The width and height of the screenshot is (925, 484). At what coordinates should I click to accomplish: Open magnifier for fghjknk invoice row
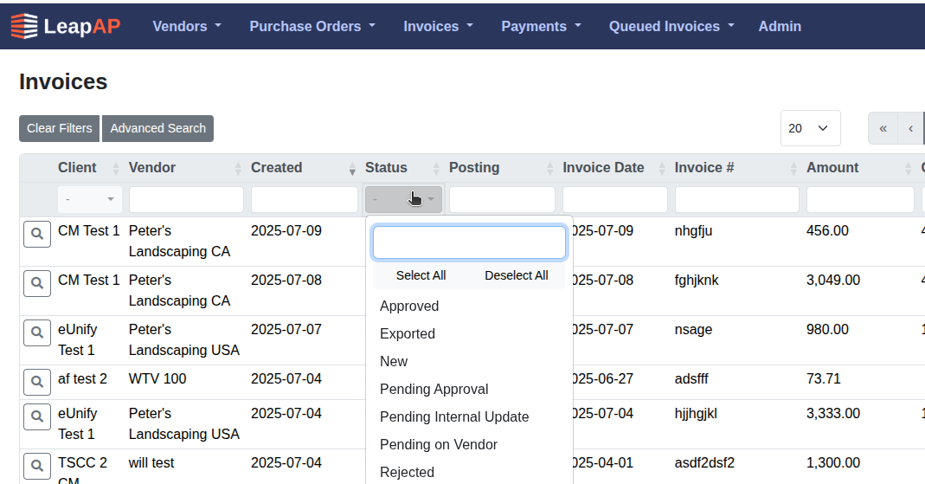click(x=36, y=283)
